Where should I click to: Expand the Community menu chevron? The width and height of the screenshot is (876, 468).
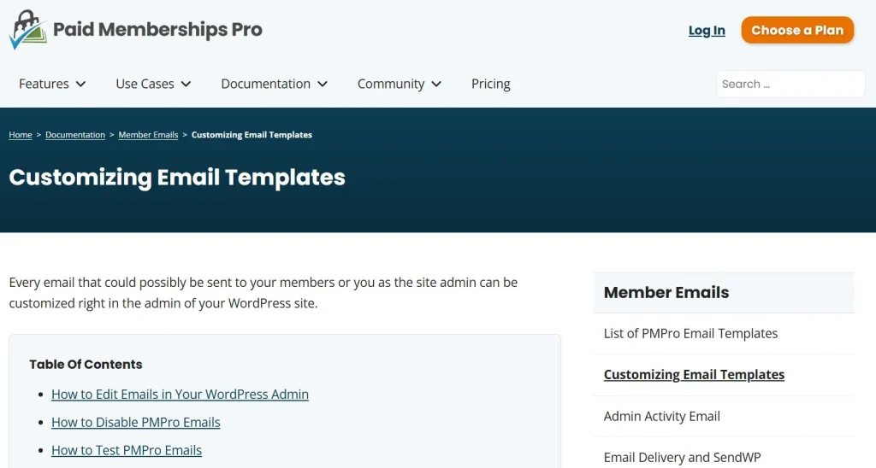point(436,85)
